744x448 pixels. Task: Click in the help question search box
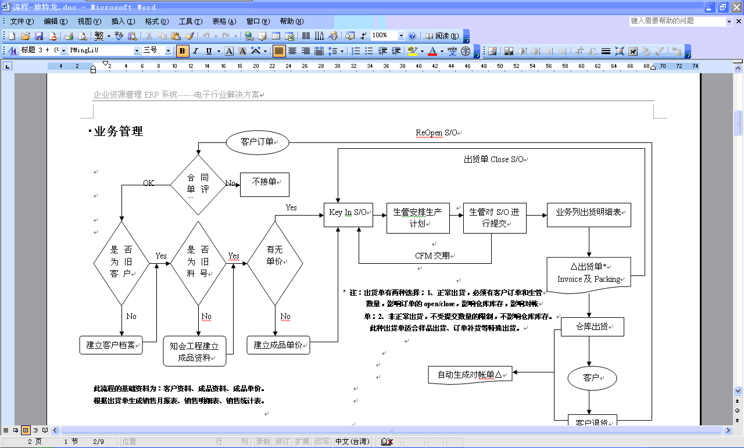click(x=677, y=21)
